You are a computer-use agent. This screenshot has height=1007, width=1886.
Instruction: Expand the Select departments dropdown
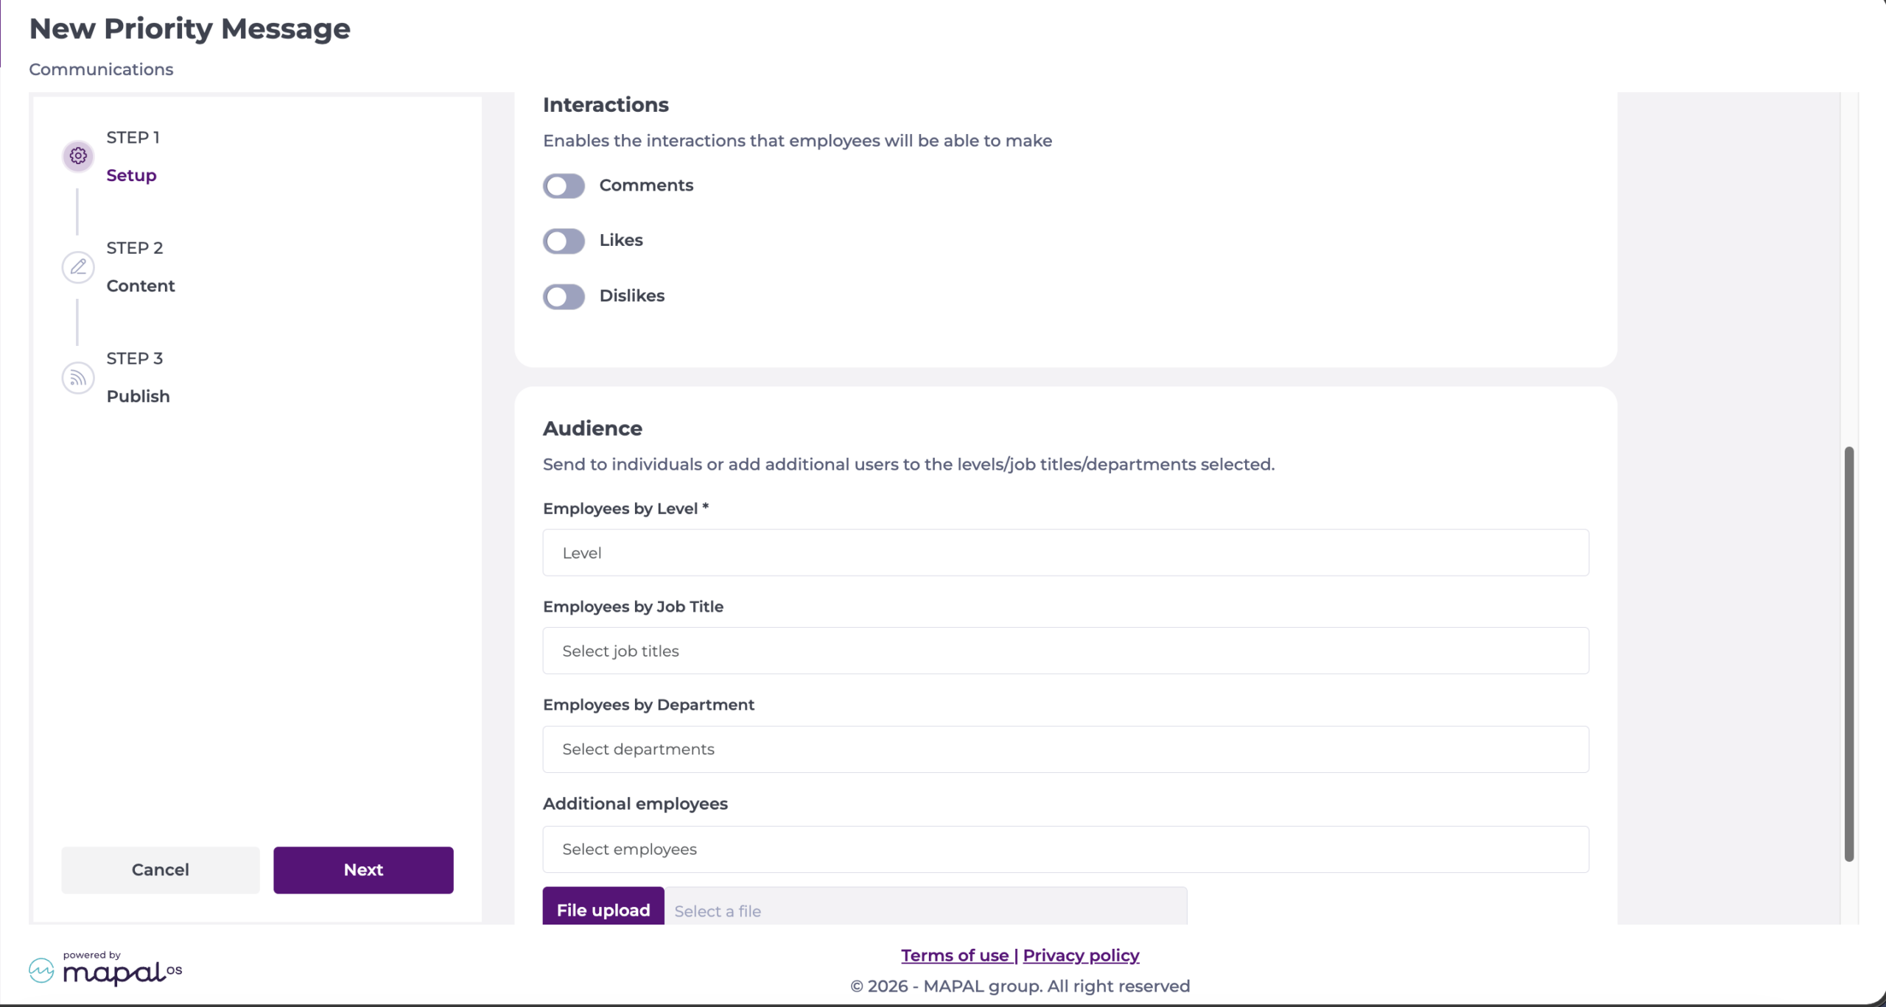pos(1065,749)
